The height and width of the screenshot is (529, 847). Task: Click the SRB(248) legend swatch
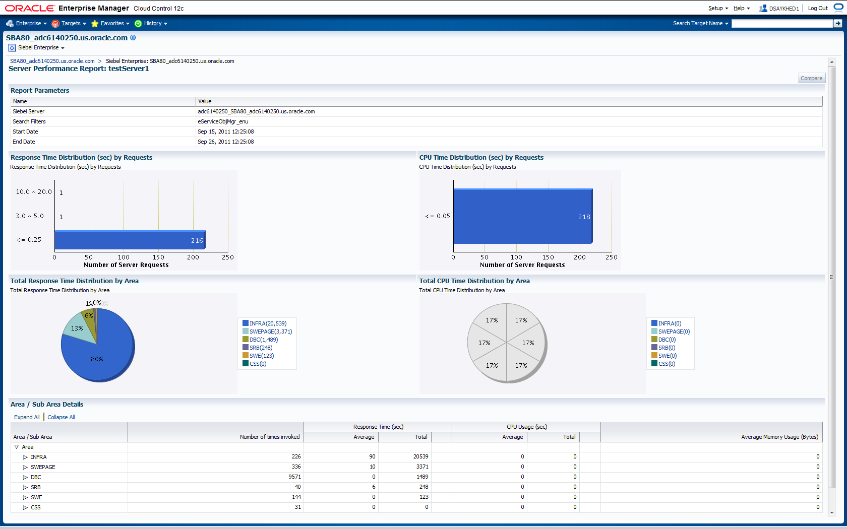click(246, 347)
